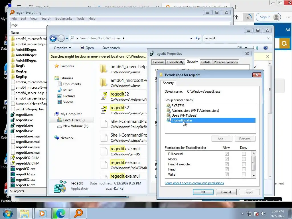The width and height of the screenshot is (292, 219).
Task: Open Bookmarks menu in Everything window
Action: pyautogui.click(x=64, y=19)
